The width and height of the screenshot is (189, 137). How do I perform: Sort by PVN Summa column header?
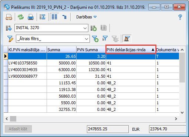[x=91, y=50]
